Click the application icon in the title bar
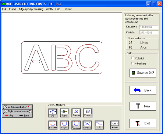Image resolution: width=163 pixels, height=134 pixels. (x=3, y=4)
